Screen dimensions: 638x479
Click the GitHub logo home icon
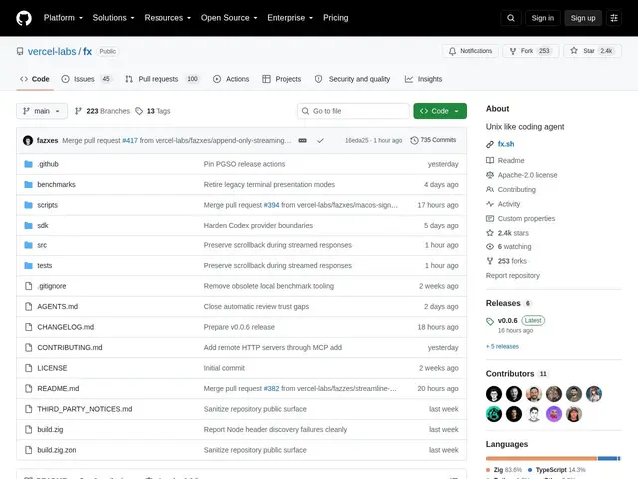point(24,18)
